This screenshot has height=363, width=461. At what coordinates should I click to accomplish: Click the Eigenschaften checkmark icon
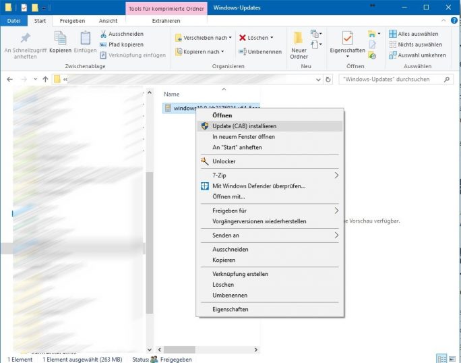[x=348, y=38]
